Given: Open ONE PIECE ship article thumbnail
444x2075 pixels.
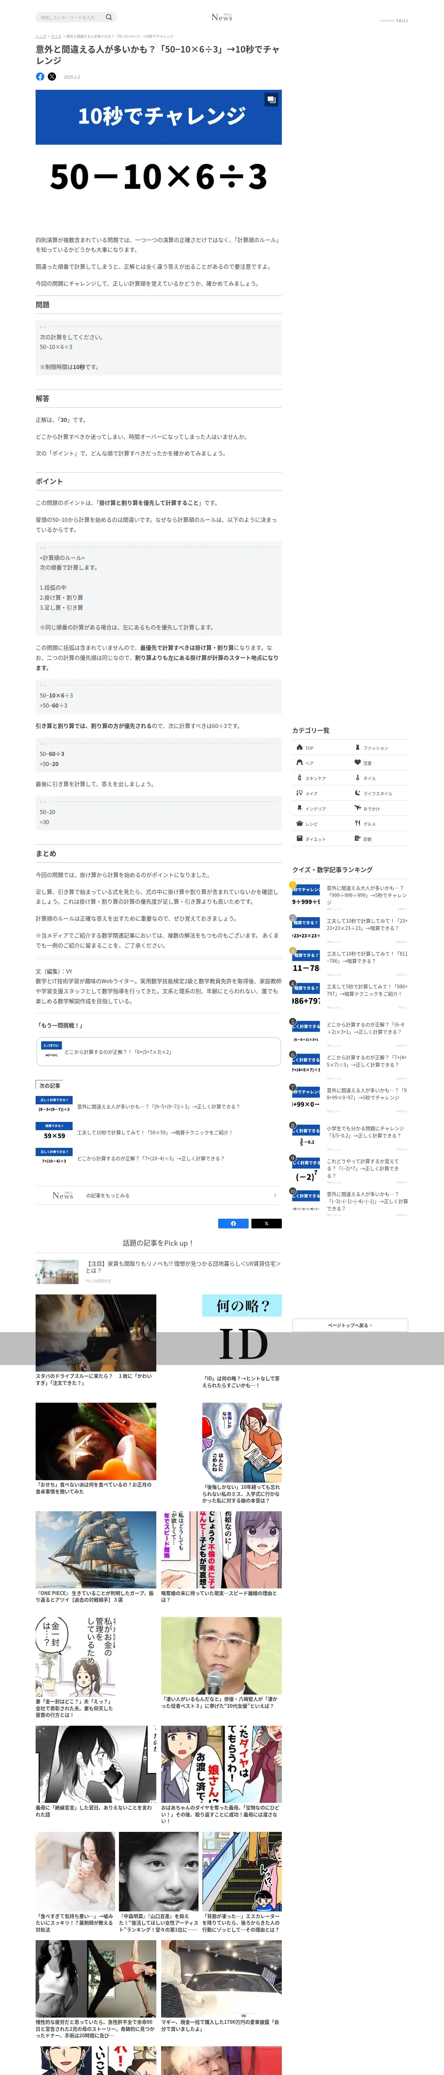Looking at the screenshot, I should tap(96, 1550).
